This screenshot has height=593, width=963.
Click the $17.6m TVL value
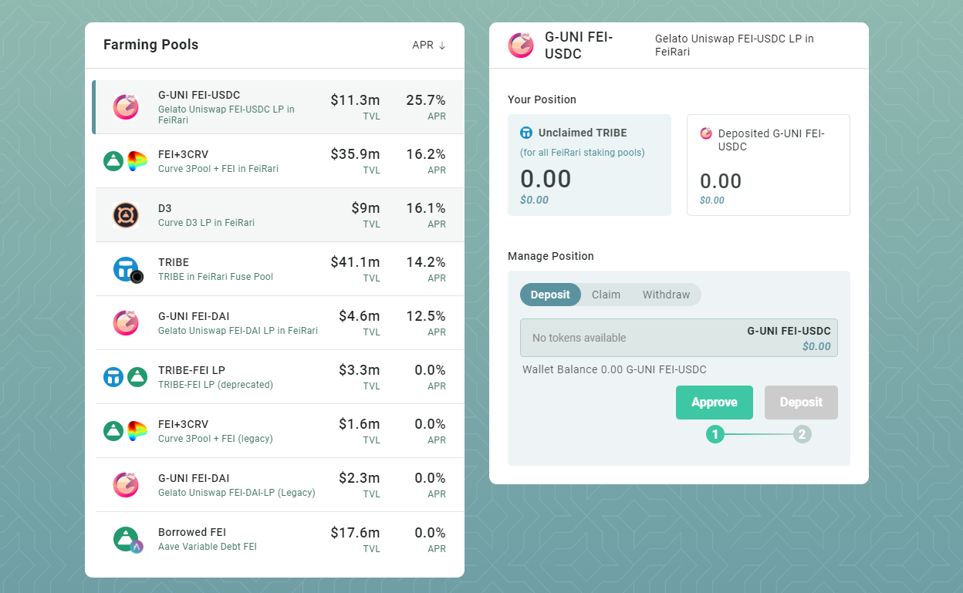(x=355, y=532)
